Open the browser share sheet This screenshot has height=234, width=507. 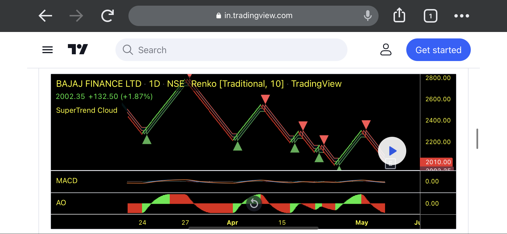(x=399, y=15)
